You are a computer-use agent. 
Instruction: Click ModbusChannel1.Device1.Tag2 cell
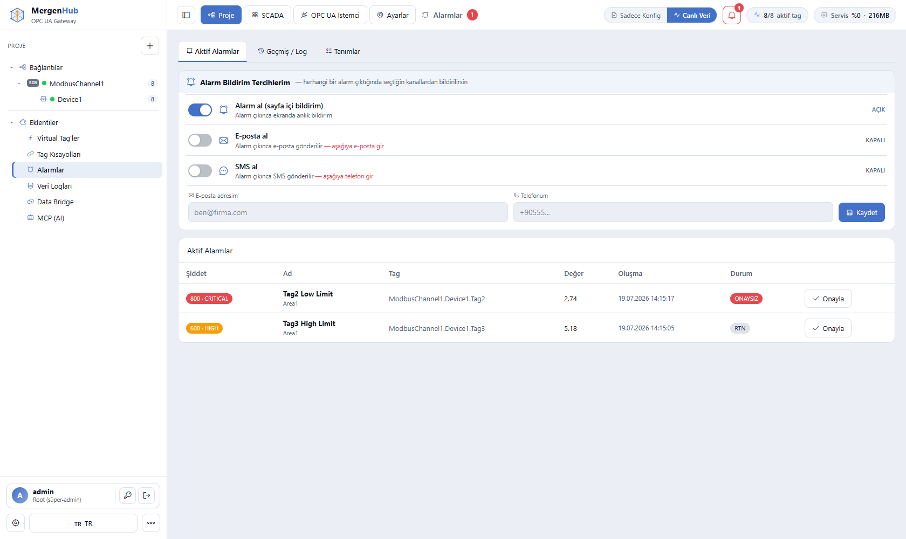(437, 299)
